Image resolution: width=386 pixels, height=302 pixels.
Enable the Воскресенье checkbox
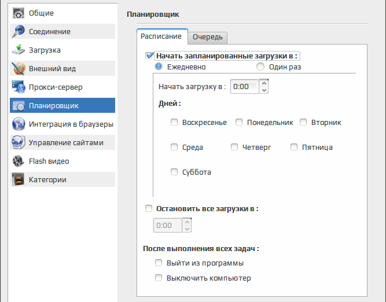174,122
